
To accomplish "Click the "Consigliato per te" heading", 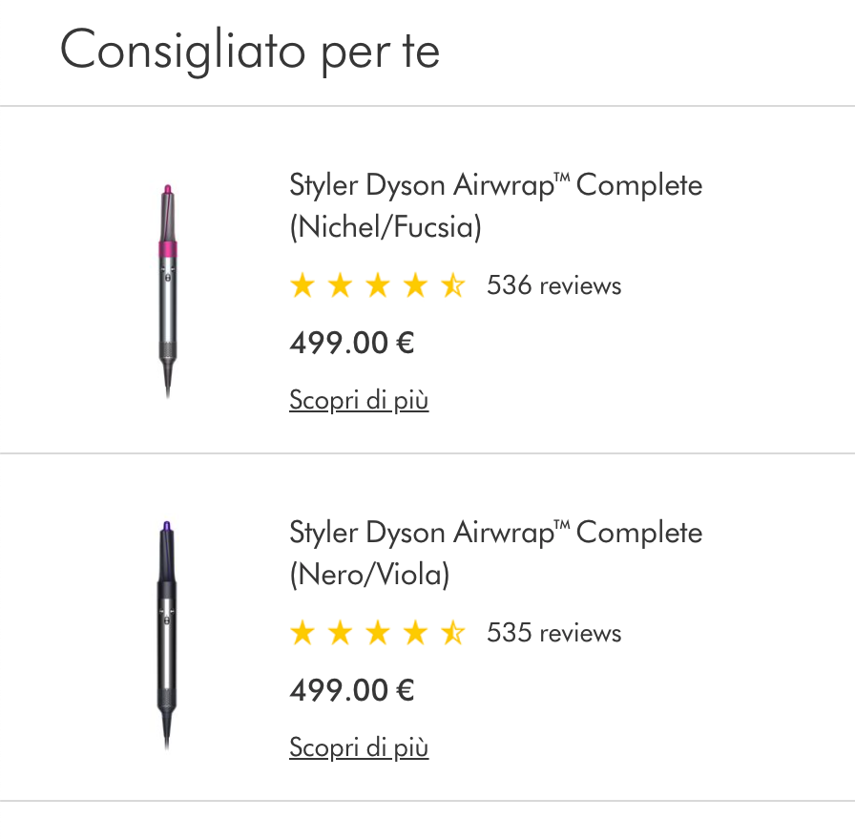I will coord(250,50).
